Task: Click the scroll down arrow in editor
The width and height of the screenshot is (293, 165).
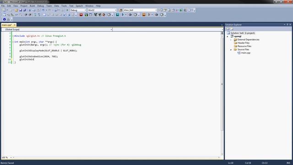Action: point(222,154)
